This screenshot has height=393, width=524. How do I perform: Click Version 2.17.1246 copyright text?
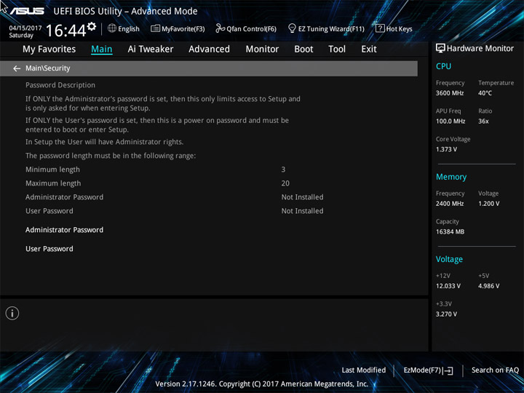tap(262, 384)
